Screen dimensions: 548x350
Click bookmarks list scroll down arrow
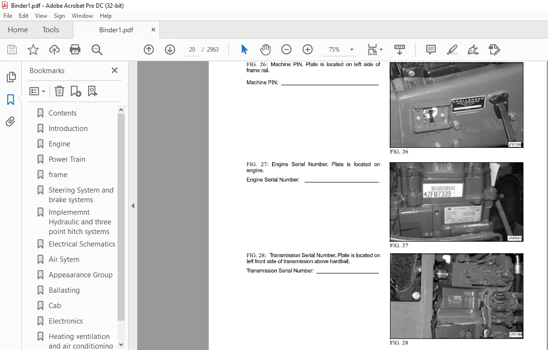pyautogui.click(x=121, y=345)
